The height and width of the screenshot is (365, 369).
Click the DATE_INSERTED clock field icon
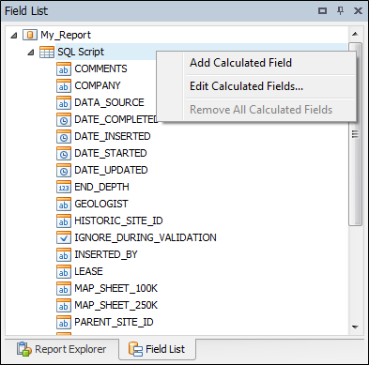point(64,136)
